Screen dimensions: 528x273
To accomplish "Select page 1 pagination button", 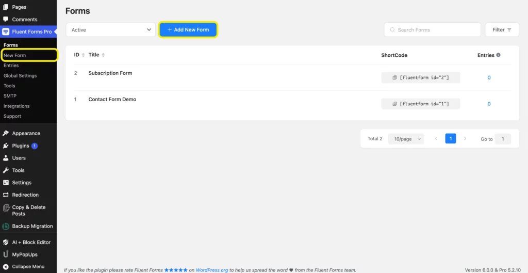I will tap(451, 138).
